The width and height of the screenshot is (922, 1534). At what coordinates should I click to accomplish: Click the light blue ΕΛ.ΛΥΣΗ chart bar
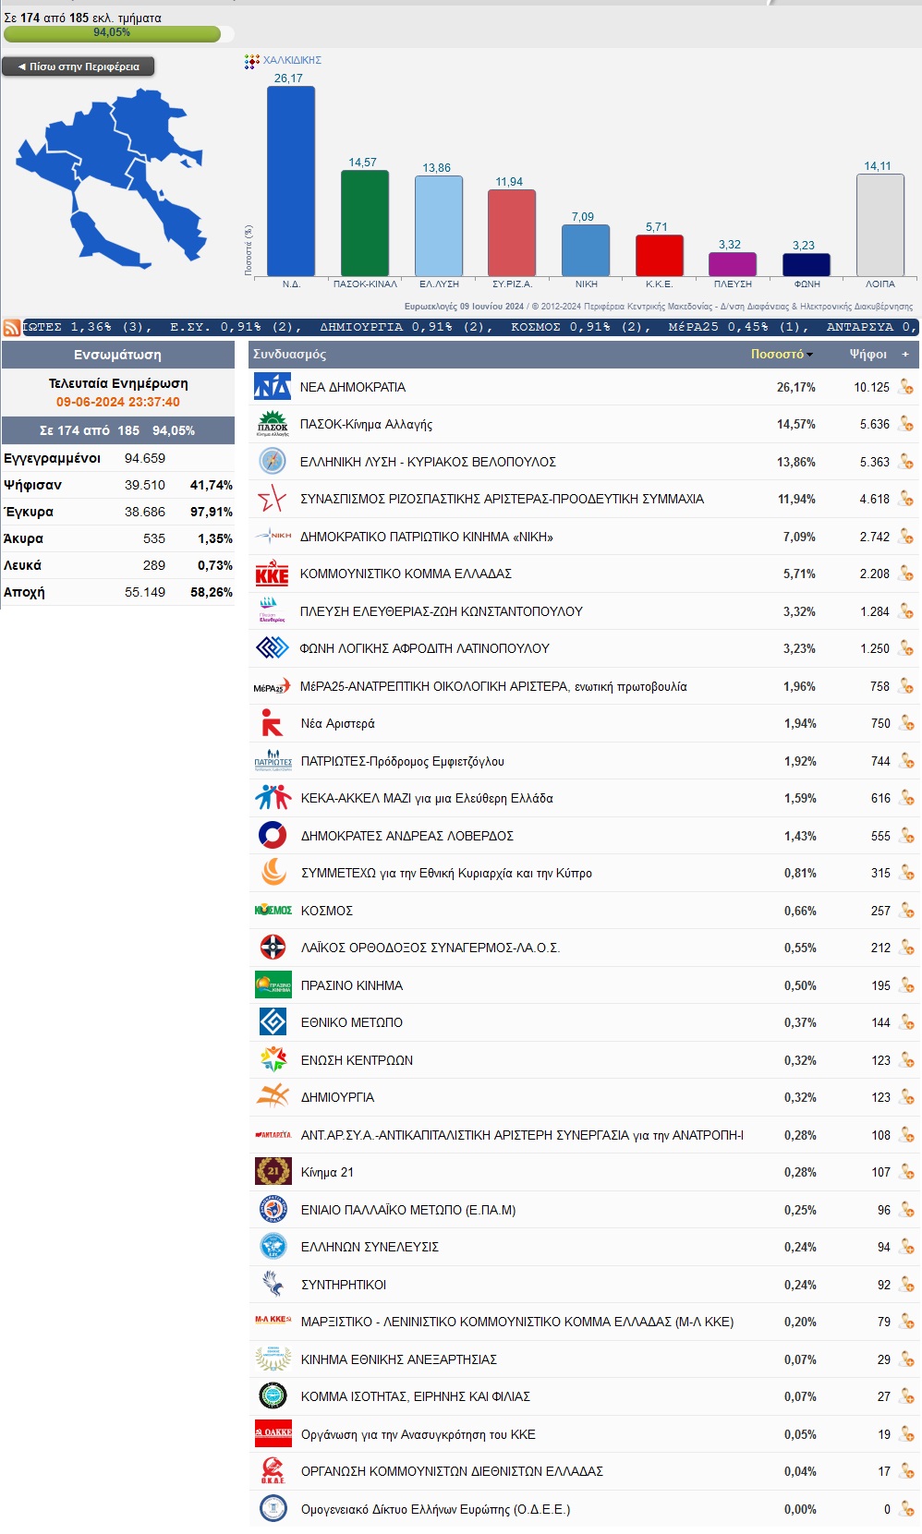pyautogui.click(x=439, y=225)
